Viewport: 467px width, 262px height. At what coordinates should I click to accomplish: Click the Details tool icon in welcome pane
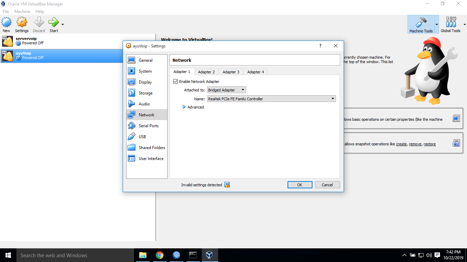click(456, 118)
